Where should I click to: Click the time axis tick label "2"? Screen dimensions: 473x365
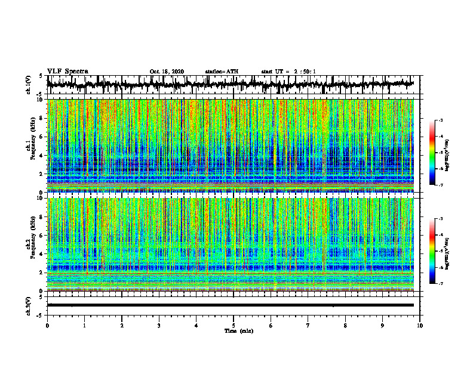tap(122, 326)
